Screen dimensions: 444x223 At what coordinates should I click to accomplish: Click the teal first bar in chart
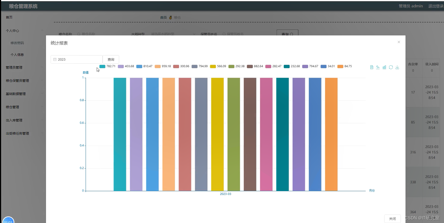tap(120, 134)
